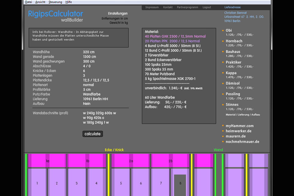Click the Ecke / Knick label
The height and width of the screenshot is (196, 294).
[x=114, y=150]
